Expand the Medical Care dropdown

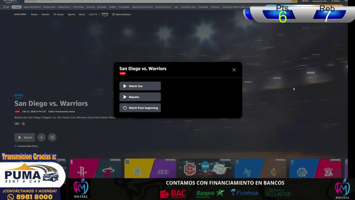coord(64,7)
